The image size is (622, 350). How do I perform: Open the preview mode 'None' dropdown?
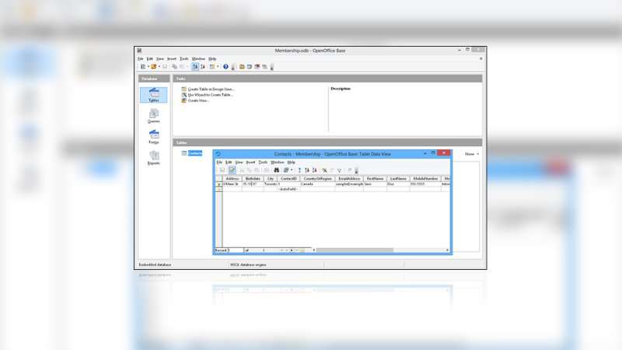(x=472, y=154)
